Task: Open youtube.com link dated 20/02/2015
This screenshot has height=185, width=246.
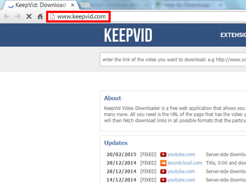Action: point(181,154)
